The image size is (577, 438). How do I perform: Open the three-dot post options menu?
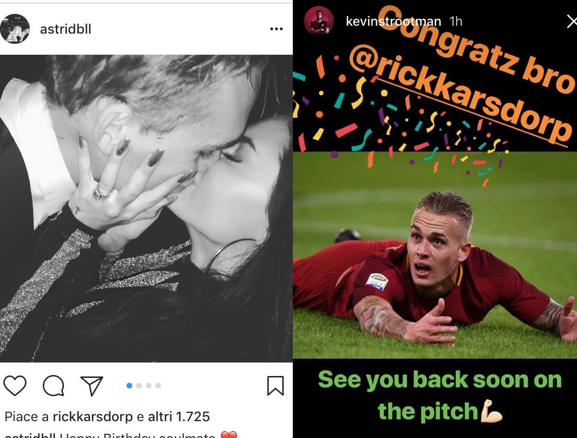point(276,29)
